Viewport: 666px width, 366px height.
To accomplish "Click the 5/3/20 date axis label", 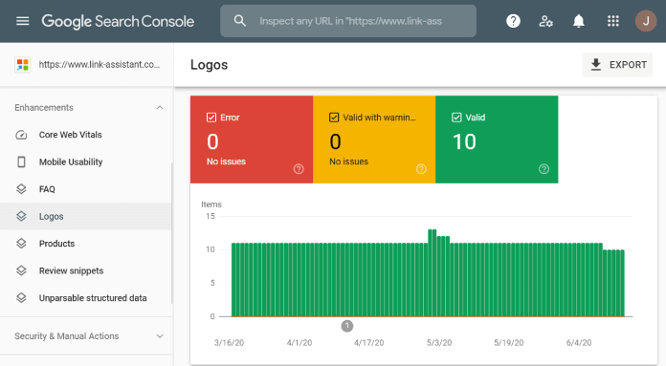I will [439, 343].
